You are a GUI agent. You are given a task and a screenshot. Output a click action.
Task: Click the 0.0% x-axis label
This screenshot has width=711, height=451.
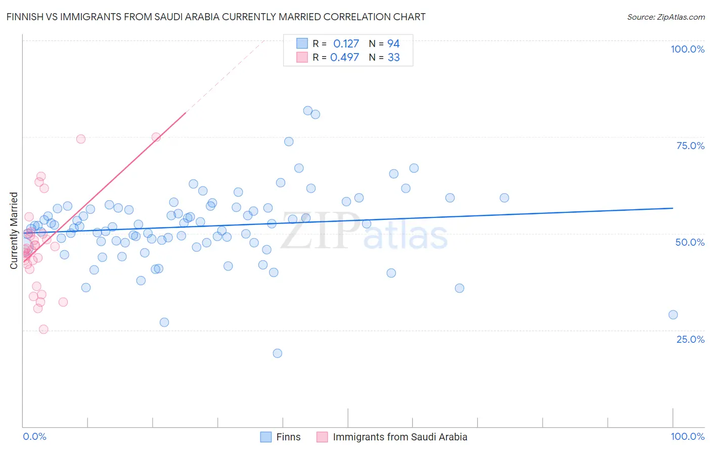pyautogui.click(x=34, y=437)
